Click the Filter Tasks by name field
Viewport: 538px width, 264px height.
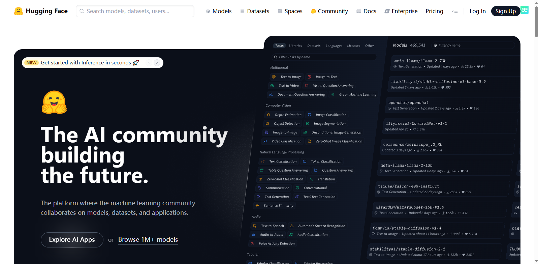(x=324, y=57)
